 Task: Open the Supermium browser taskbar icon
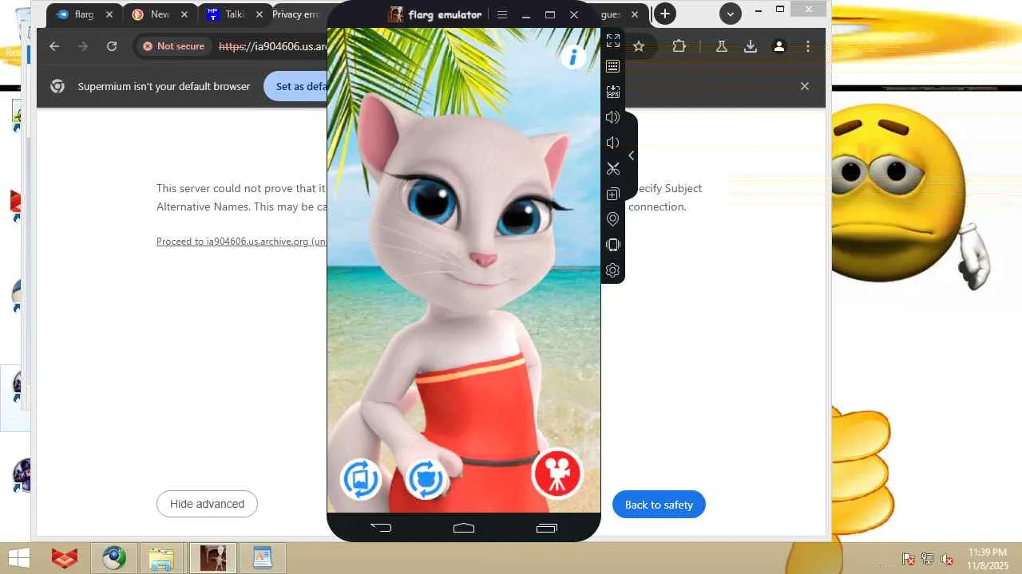[113, 559]
